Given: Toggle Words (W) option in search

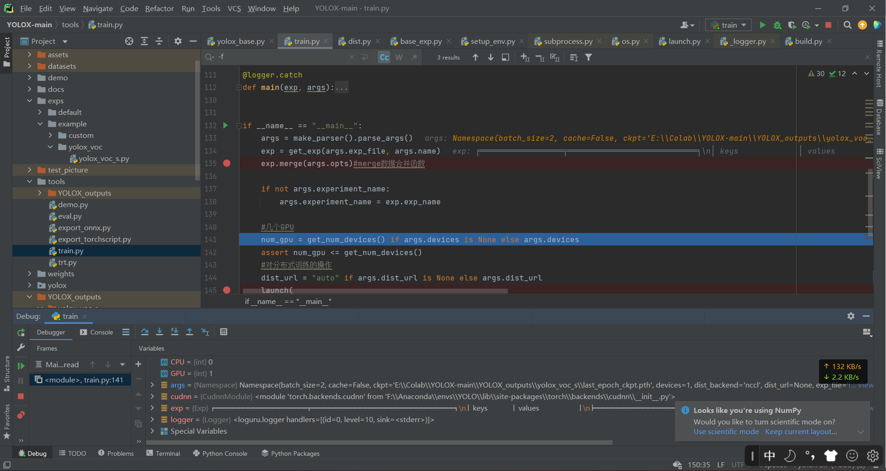Looking at the screenshot, I should pyautogui.click(x=399, y=57).
